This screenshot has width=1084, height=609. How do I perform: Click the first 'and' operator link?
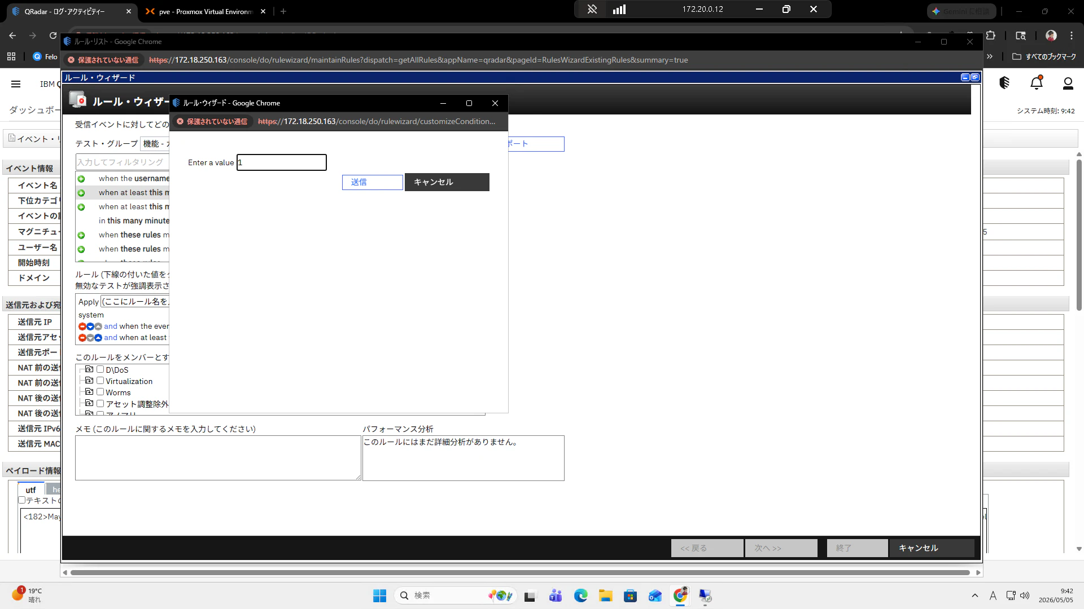111,326
